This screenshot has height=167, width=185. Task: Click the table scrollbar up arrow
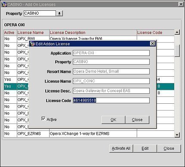click(x=177, y=32)
